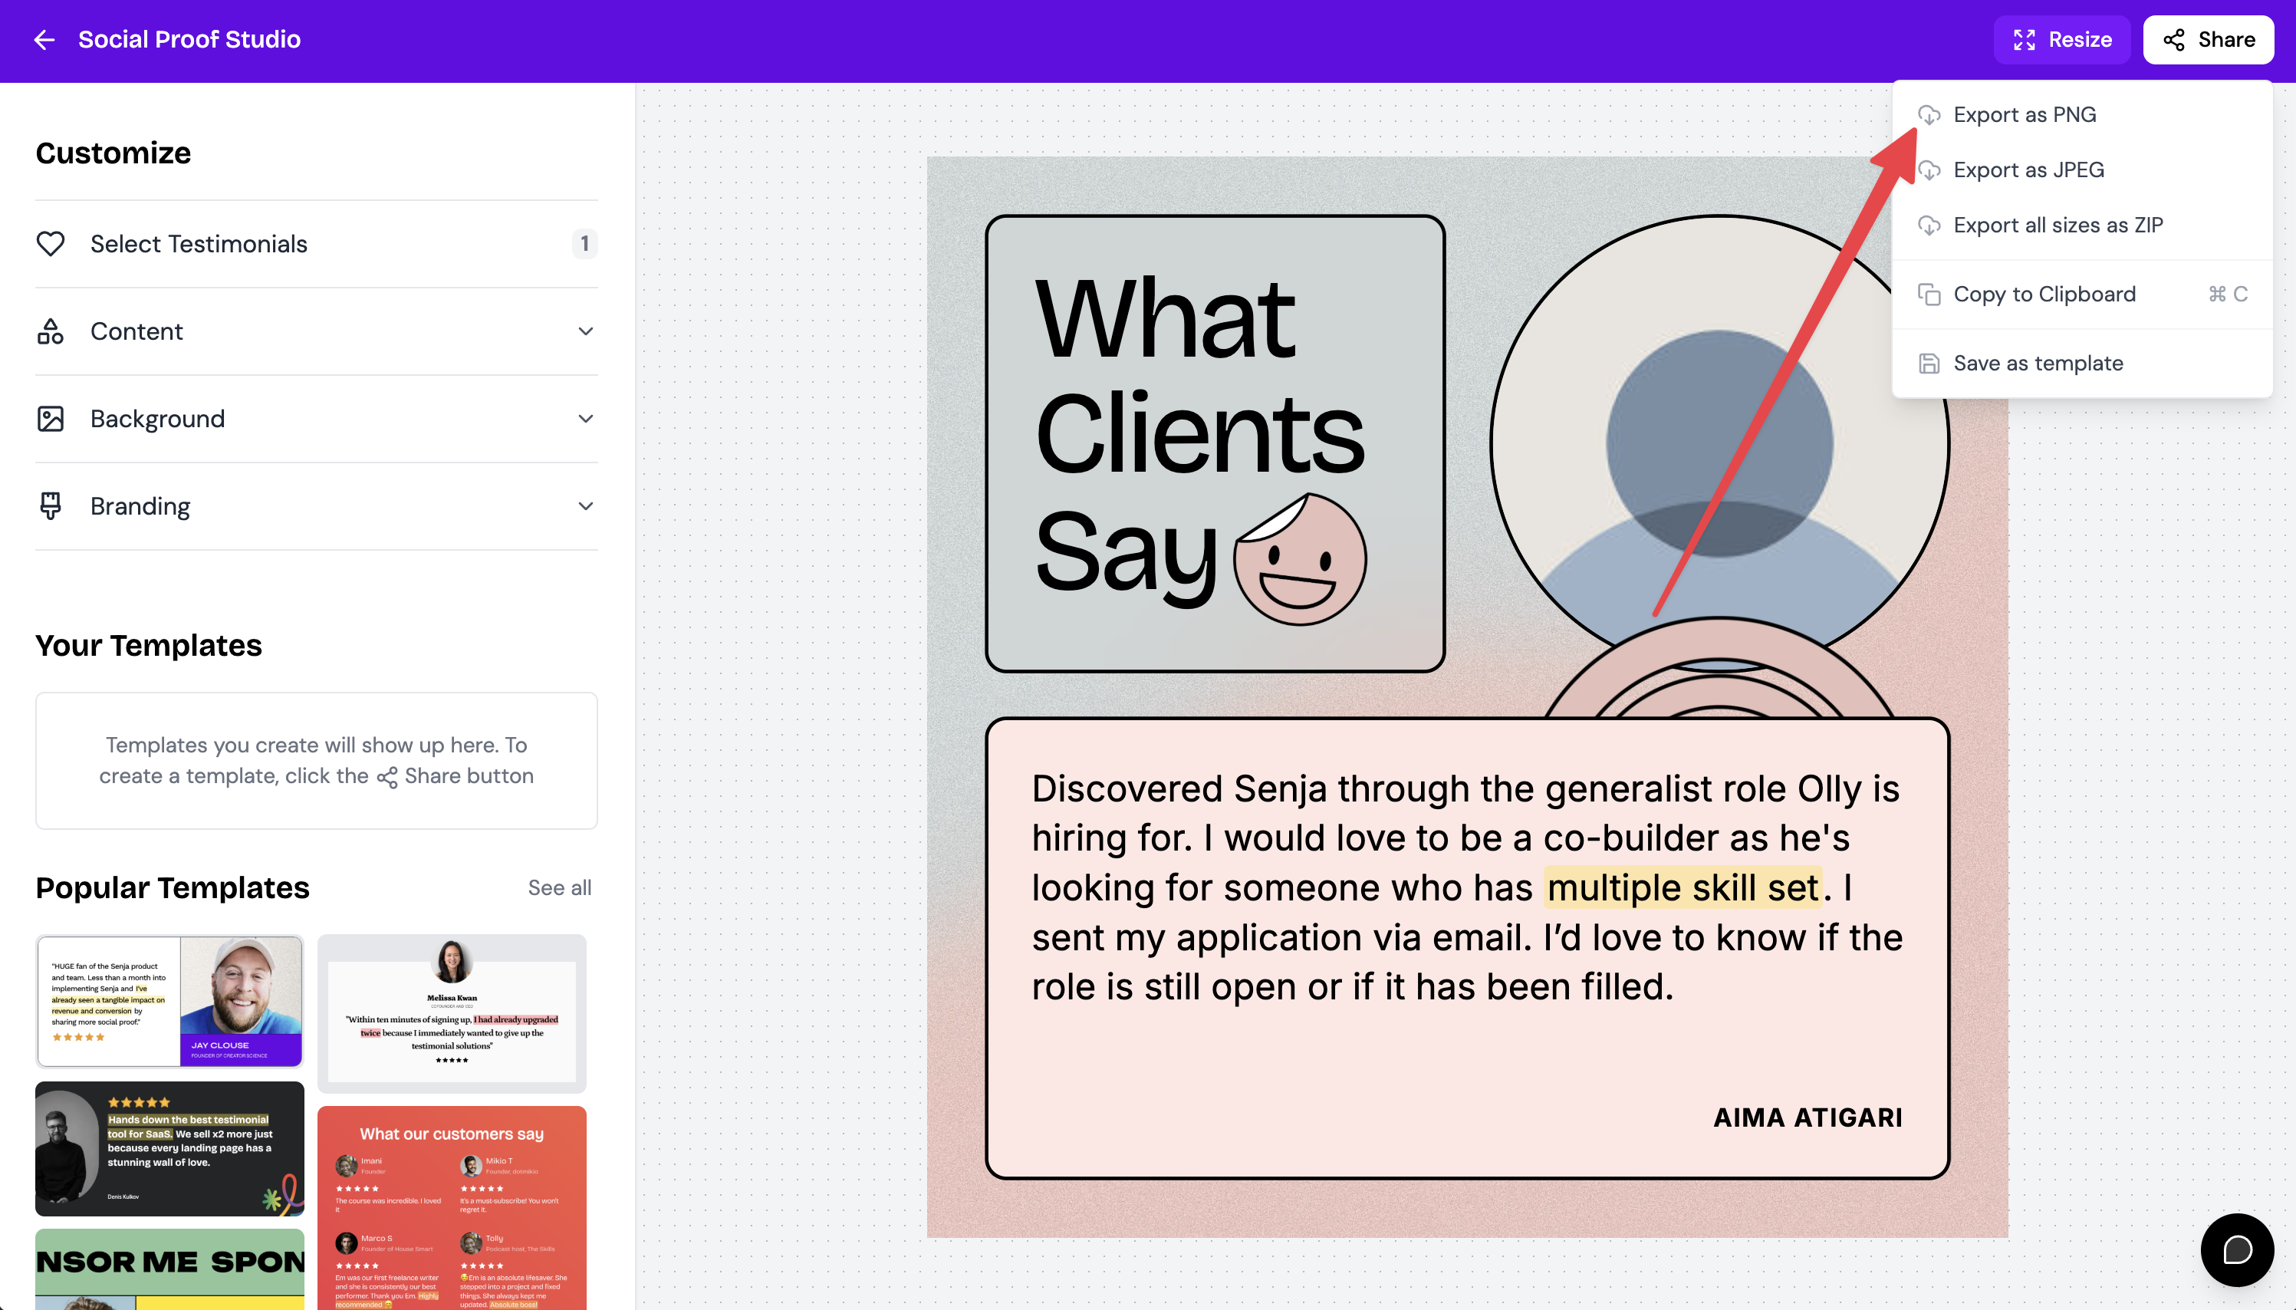Click the smiley face sticker on canvas
This screenshot has height=1310, width=2296.
[x=1300, y=558]
